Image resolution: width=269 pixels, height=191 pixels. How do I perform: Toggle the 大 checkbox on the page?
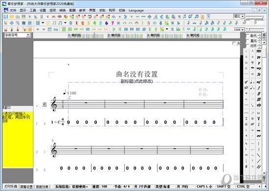234,44
